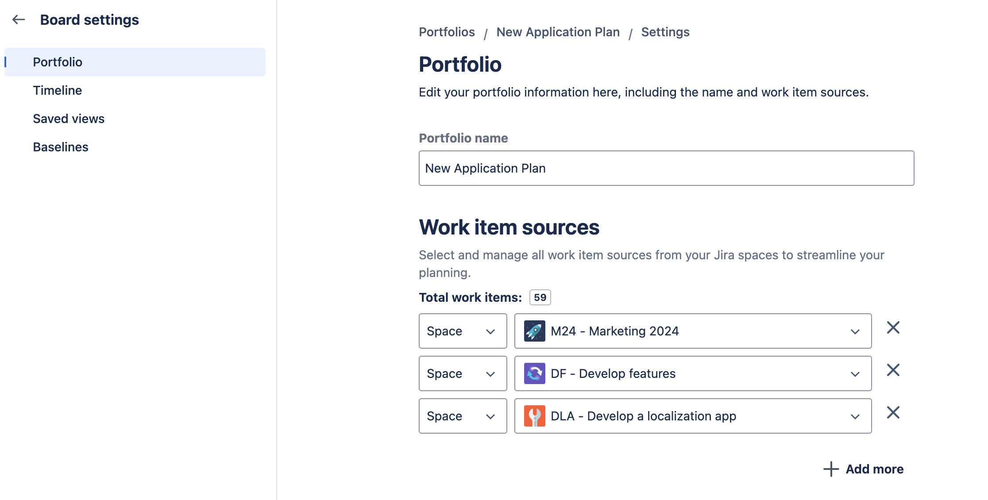Go to Saved views in sidebar
The width and height of the screenshot is (988, 500).
[x=69, y=119]
